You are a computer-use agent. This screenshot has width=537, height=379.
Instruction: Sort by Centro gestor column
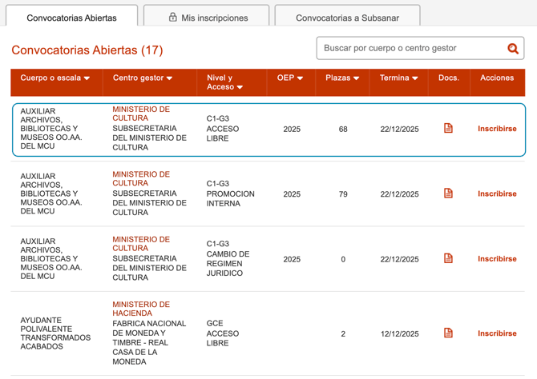coord(143,78)
